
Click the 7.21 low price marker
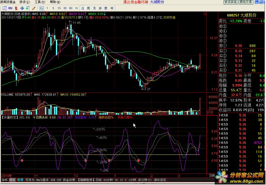(x=147, y=89)
